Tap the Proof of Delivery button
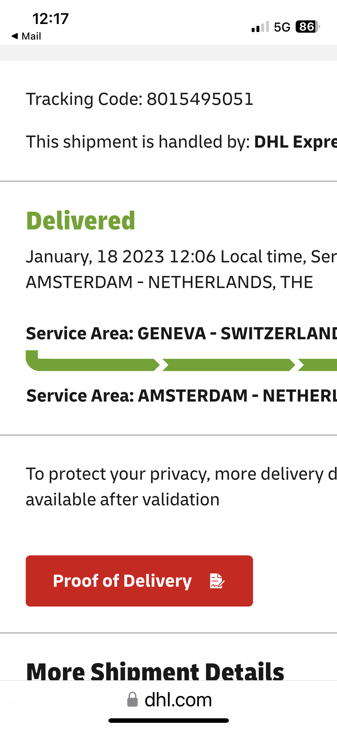Screen dimensions: 337x730 tap(139, 581)
